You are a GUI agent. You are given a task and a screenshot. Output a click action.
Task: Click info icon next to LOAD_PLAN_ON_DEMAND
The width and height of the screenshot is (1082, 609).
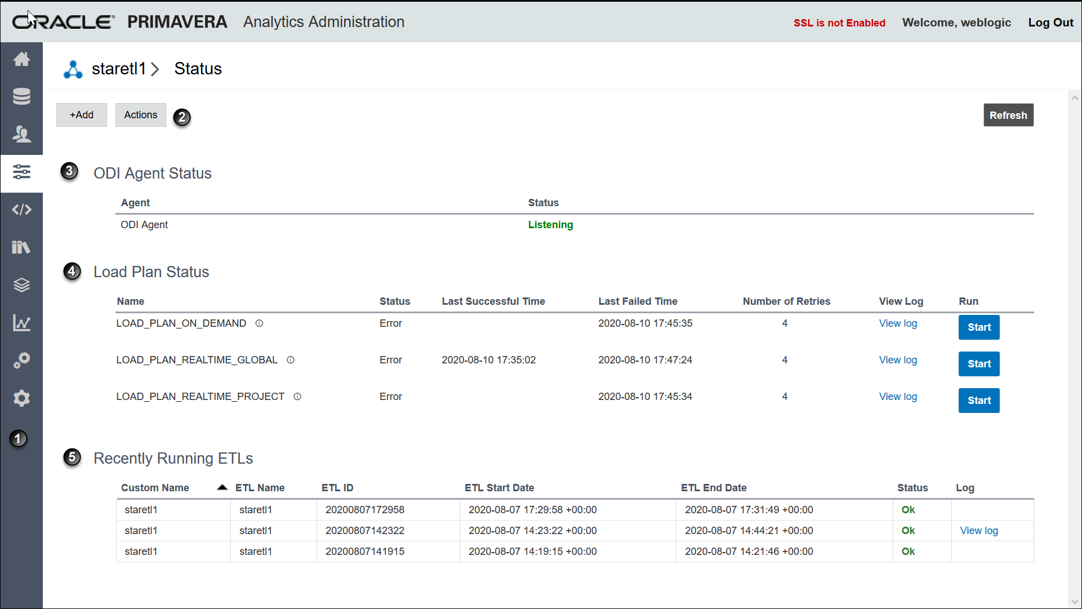pos(259,323)
